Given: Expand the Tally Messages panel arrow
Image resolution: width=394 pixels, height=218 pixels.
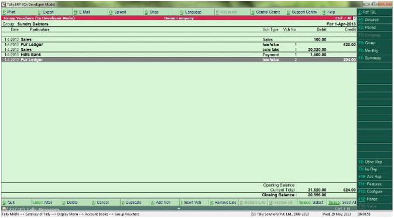Looking at the screenshot, I should coord(179,209).
